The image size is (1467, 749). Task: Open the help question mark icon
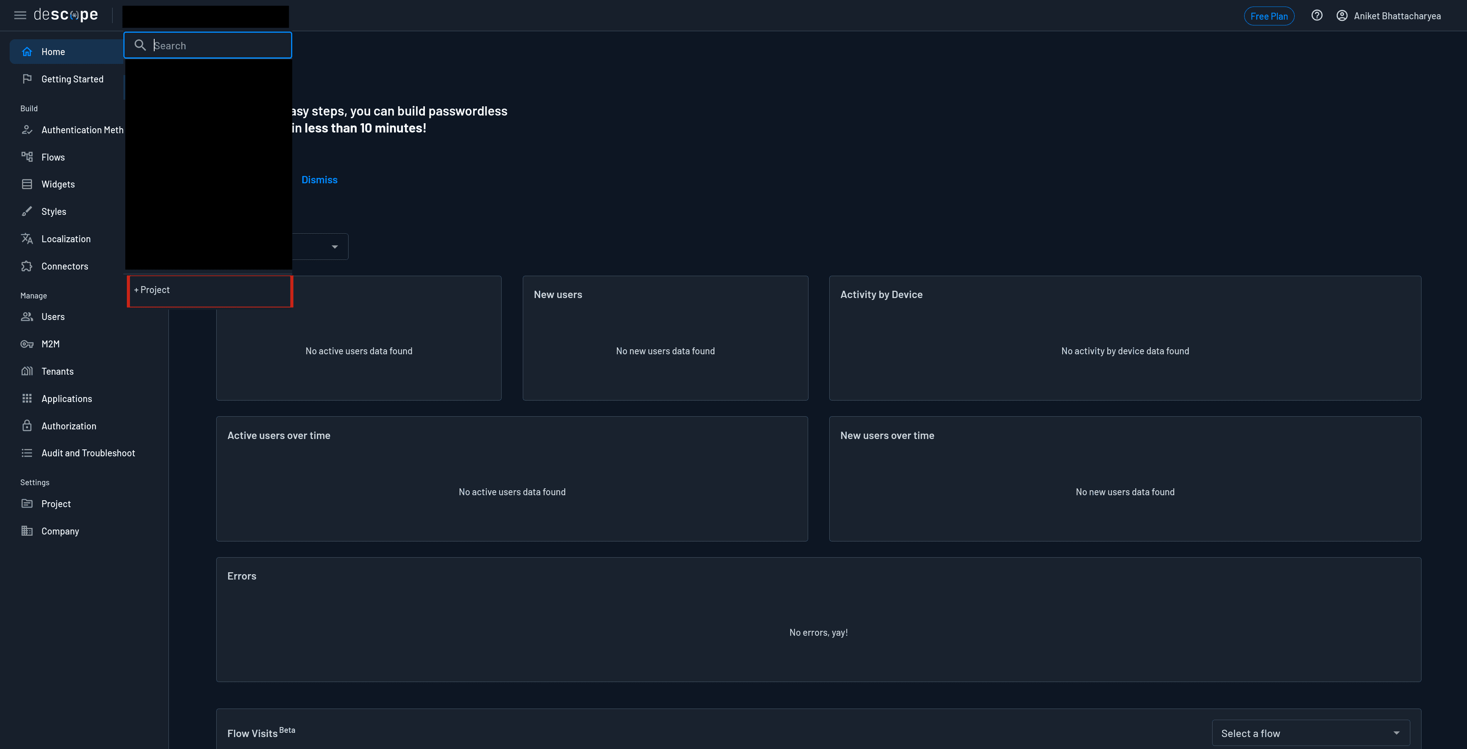[x=1317, y=15]
